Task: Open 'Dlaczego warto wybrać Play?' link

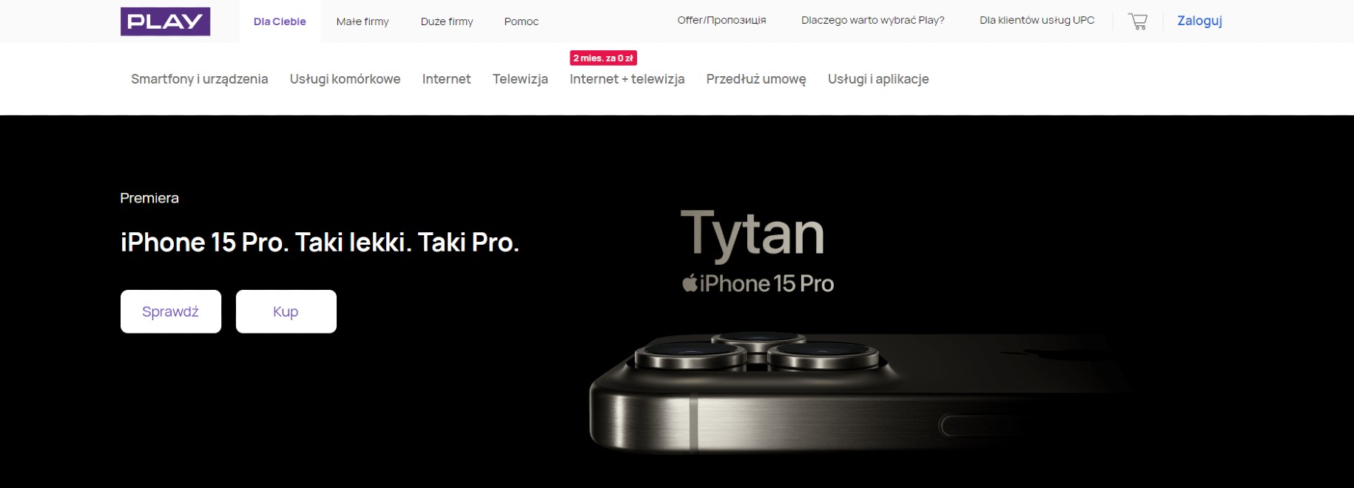Action: (x=872, y=20)
